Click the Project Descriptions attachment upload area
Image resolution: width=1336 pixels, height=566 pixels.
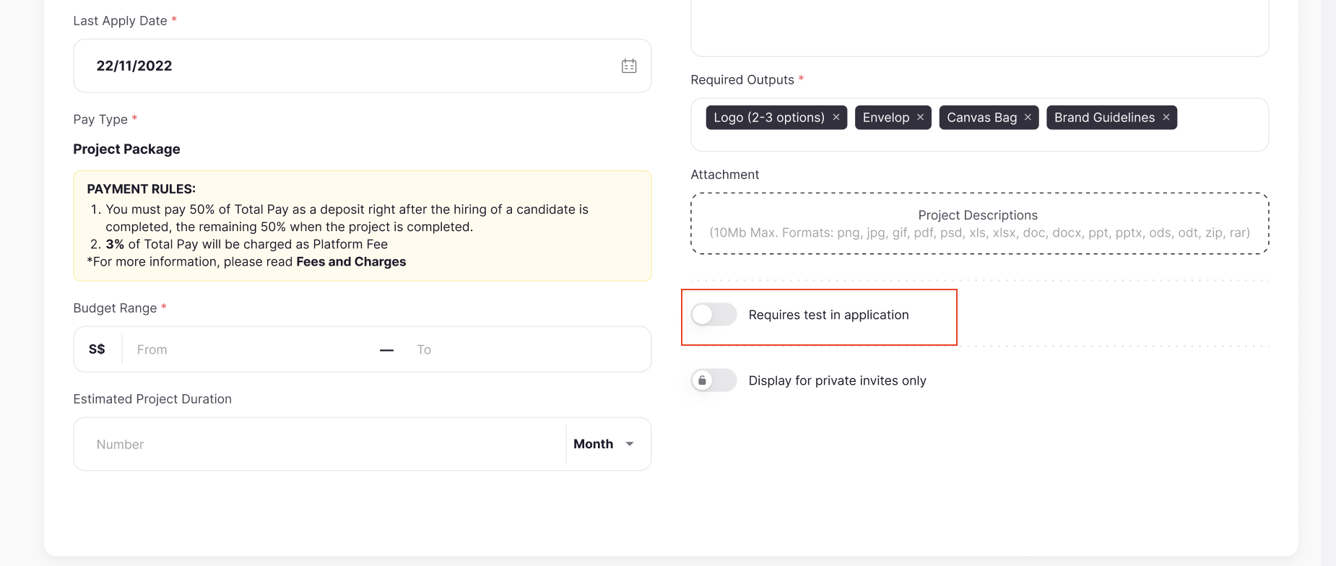click(x=979, y=224)
